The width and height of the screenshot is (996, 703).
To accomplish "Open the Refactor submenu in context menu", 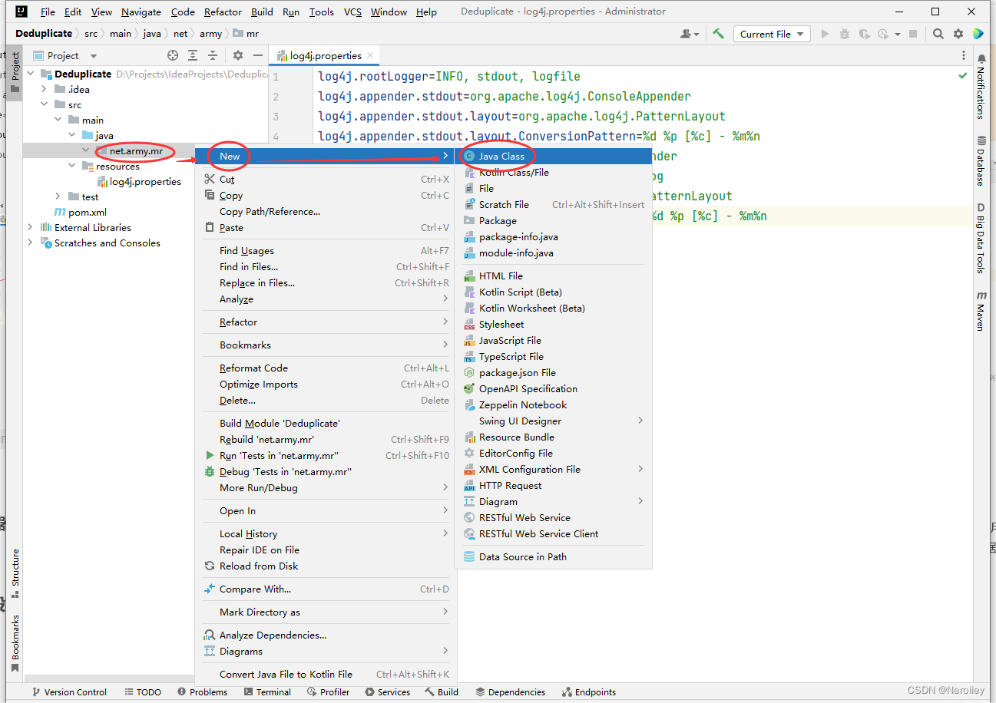I will click(x=325, y=322).
